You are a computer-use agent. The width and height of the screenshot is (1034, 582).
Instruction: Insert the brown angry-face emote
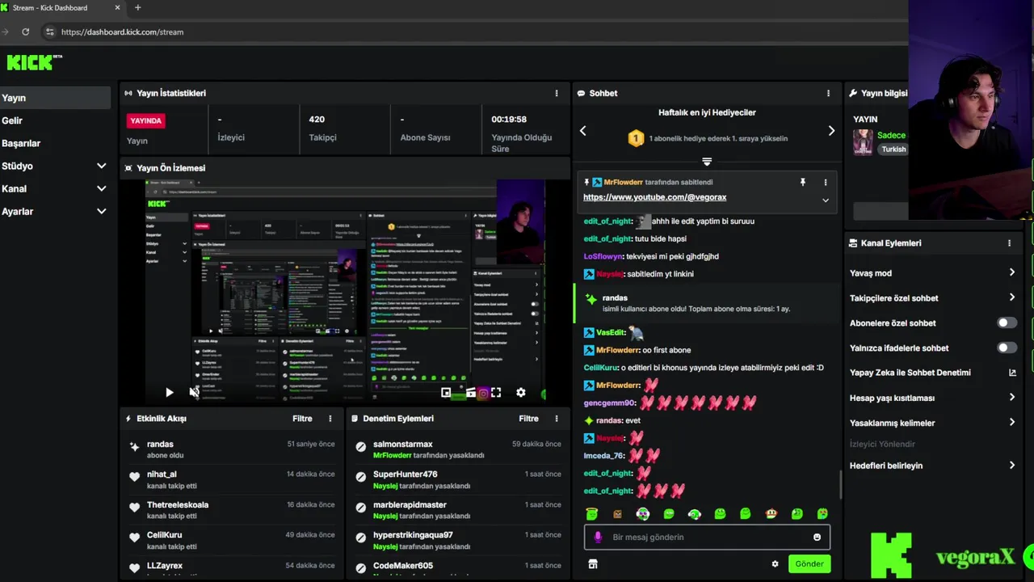pos(618,514)
